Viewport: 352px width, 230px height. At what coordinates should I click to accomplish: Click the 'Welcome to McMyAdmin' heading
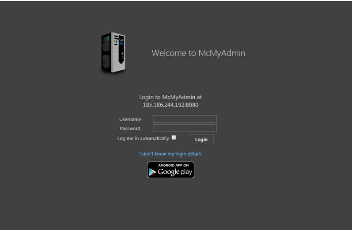[x=198, y=53]
